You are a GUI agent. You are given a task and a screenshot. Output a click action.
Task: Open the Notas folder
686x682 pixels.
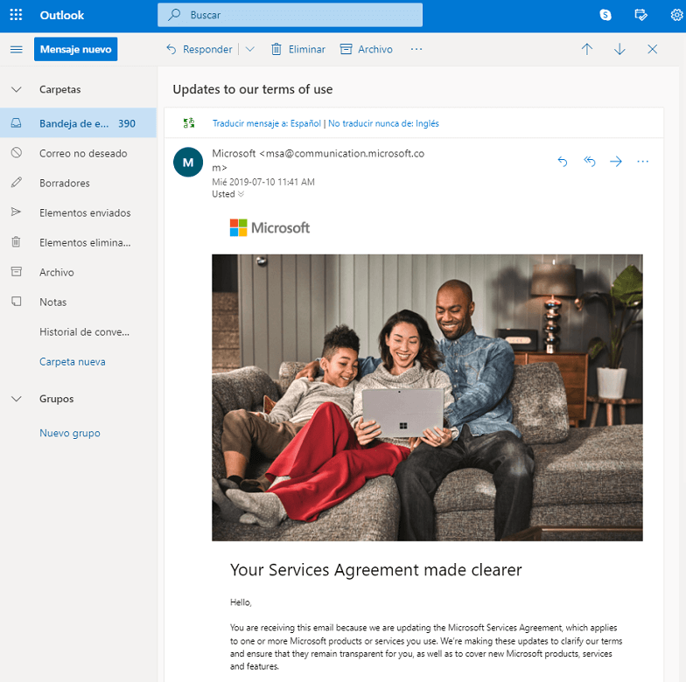[x=78, y=302]
